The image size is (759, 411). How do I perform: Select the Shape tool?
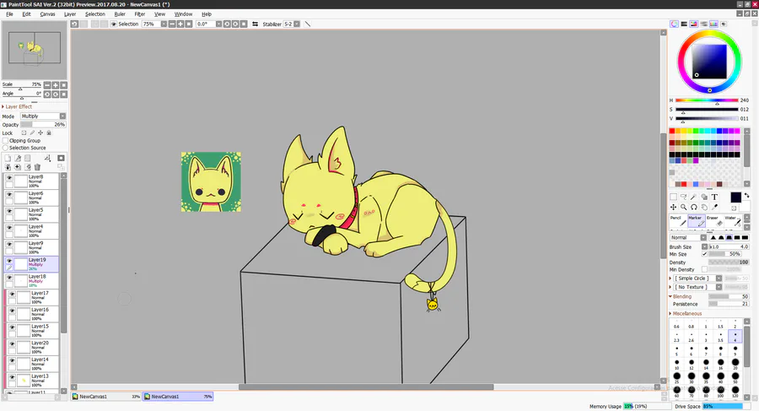coord(704,197)
